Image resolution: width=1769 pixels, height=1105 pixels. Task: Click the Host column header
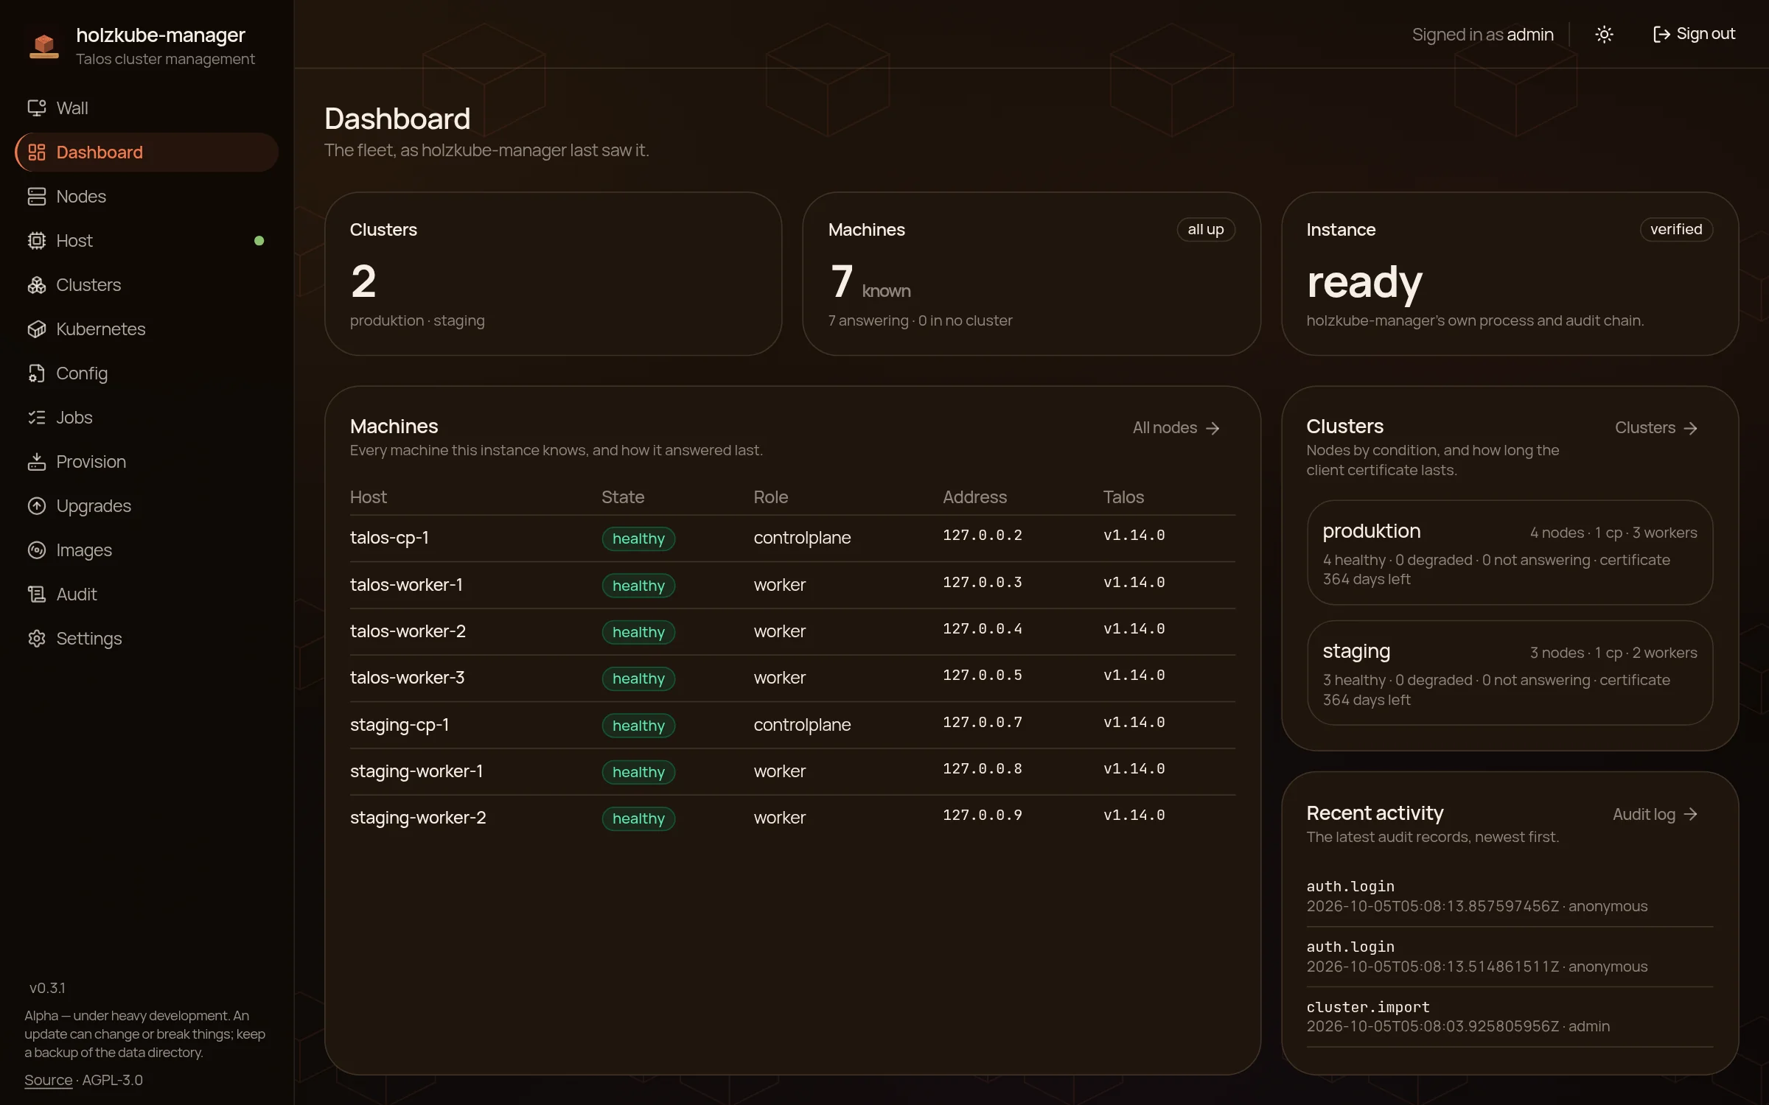[368, 497]
